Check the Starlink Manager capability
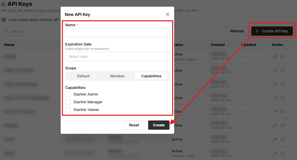The height and width of the screenshot is (160, 297). click(68, 102)
